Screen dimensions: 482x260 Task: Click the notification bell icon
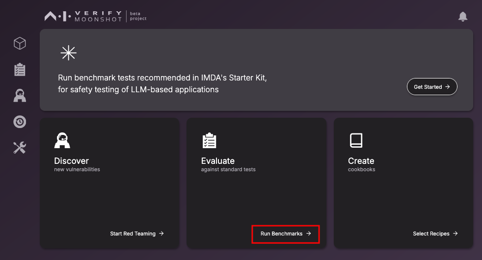pos(463,16)
